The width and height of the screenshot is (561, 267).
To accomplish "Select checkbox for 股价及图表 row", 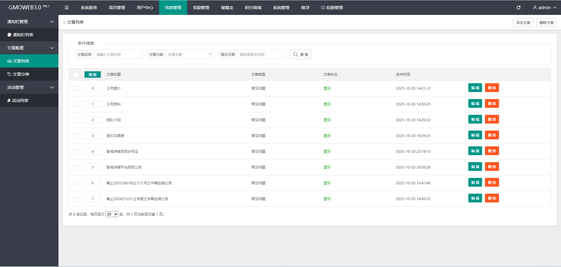I will point(76,136).
